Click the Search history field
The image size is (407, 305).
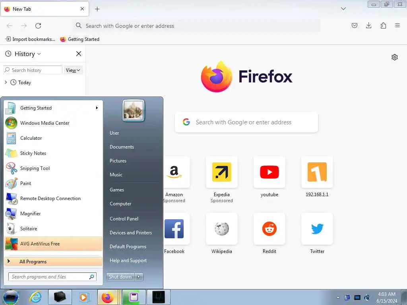(33, 70)
